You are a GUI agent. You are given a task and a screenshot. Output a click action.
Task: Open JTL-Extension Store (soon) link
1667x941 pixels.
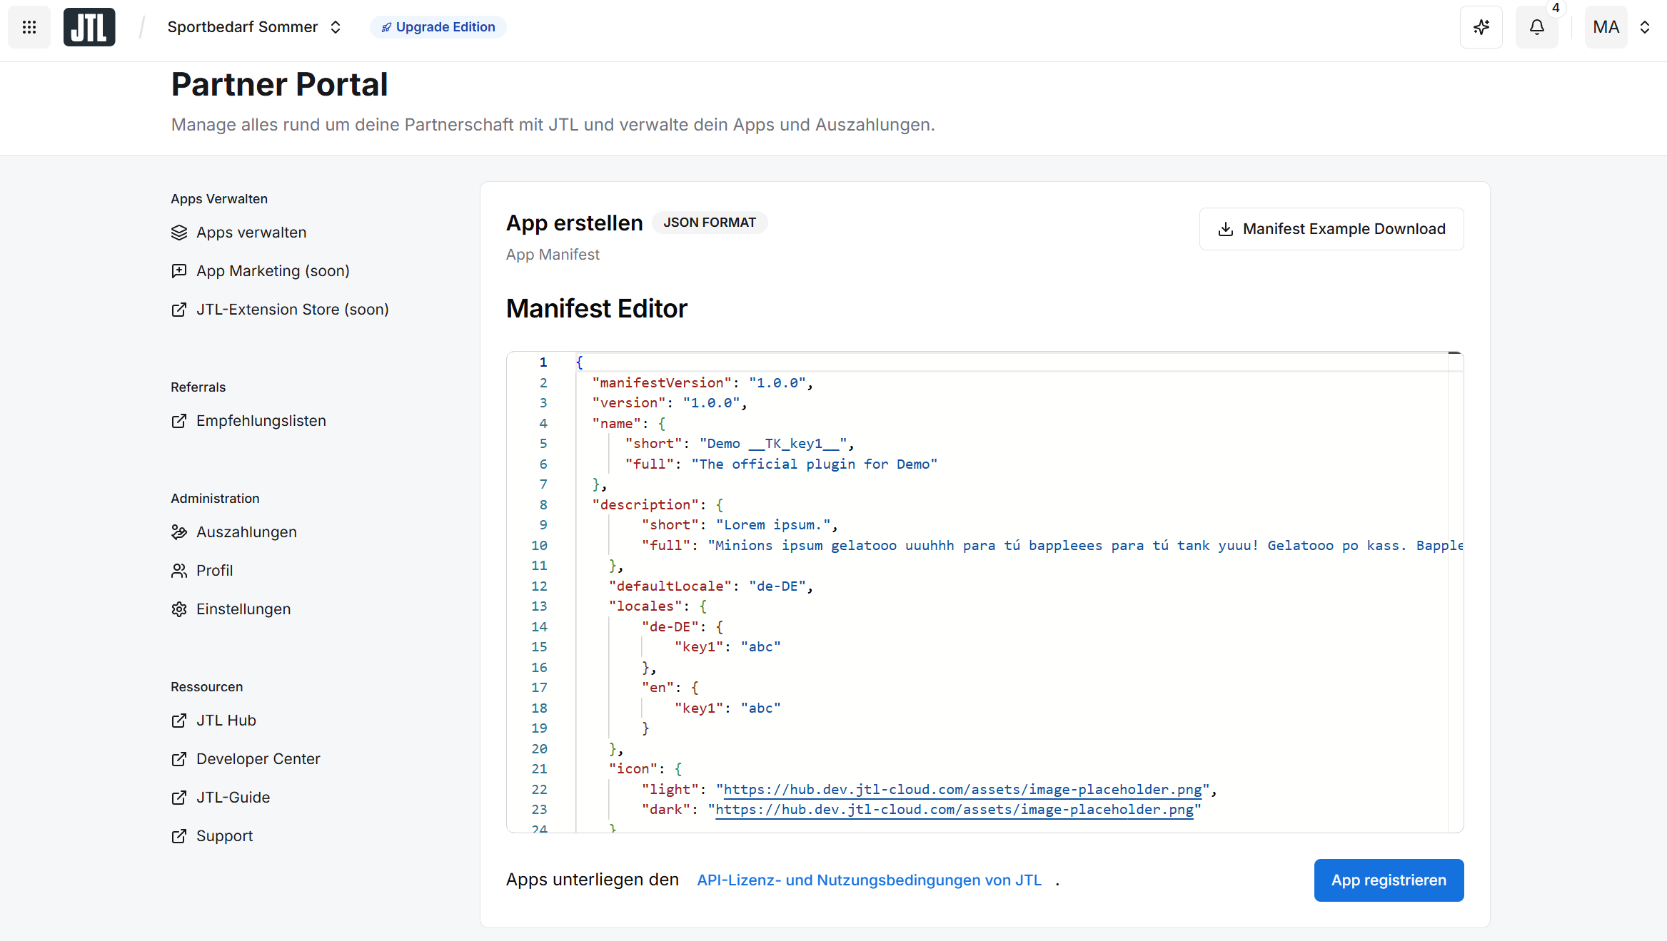click(x=292, y=310)
